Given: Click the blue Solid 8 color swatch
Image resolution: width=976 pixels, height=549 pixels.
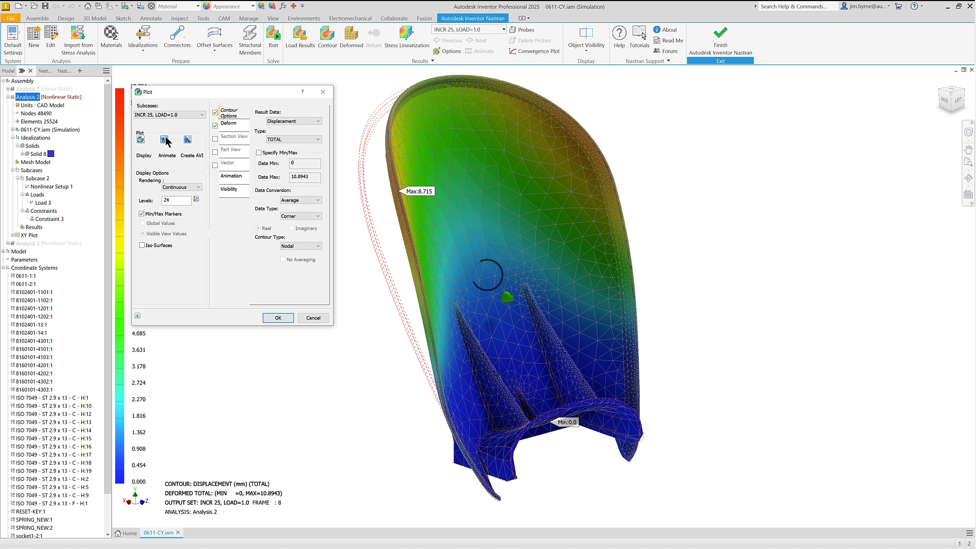Looking at the screenshot, I should (51, 154).
